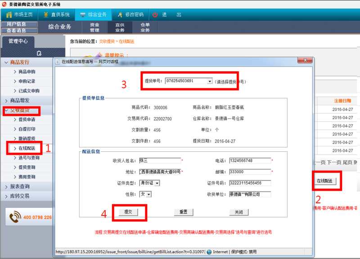
Task: Open the 证件类型 dropdown showing 身份证
Action: pos(157,183)
